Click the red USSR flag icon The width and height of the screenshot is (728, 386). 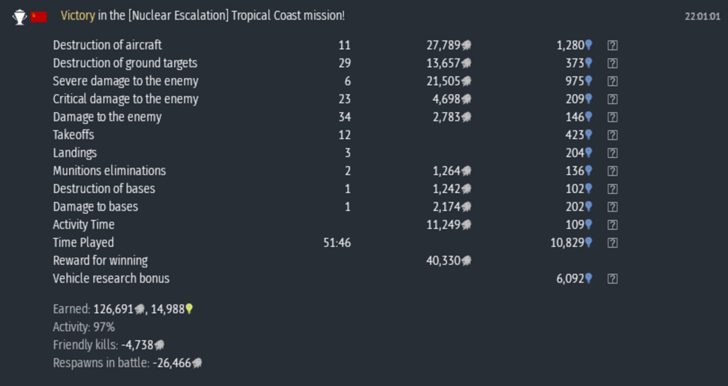click(39, 17)
